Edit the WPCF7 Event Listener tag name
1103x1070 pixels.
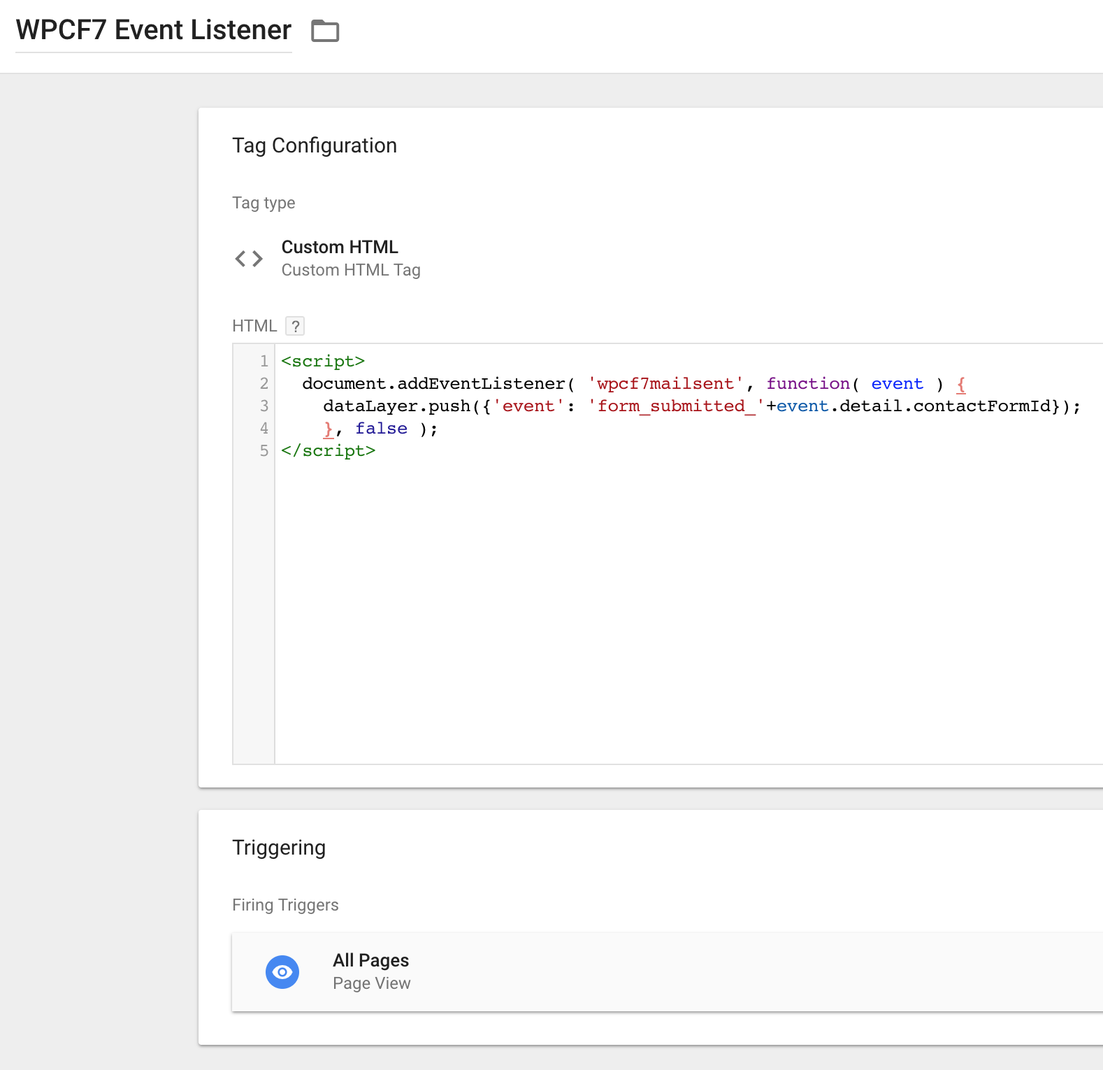[x=154, y=30]
